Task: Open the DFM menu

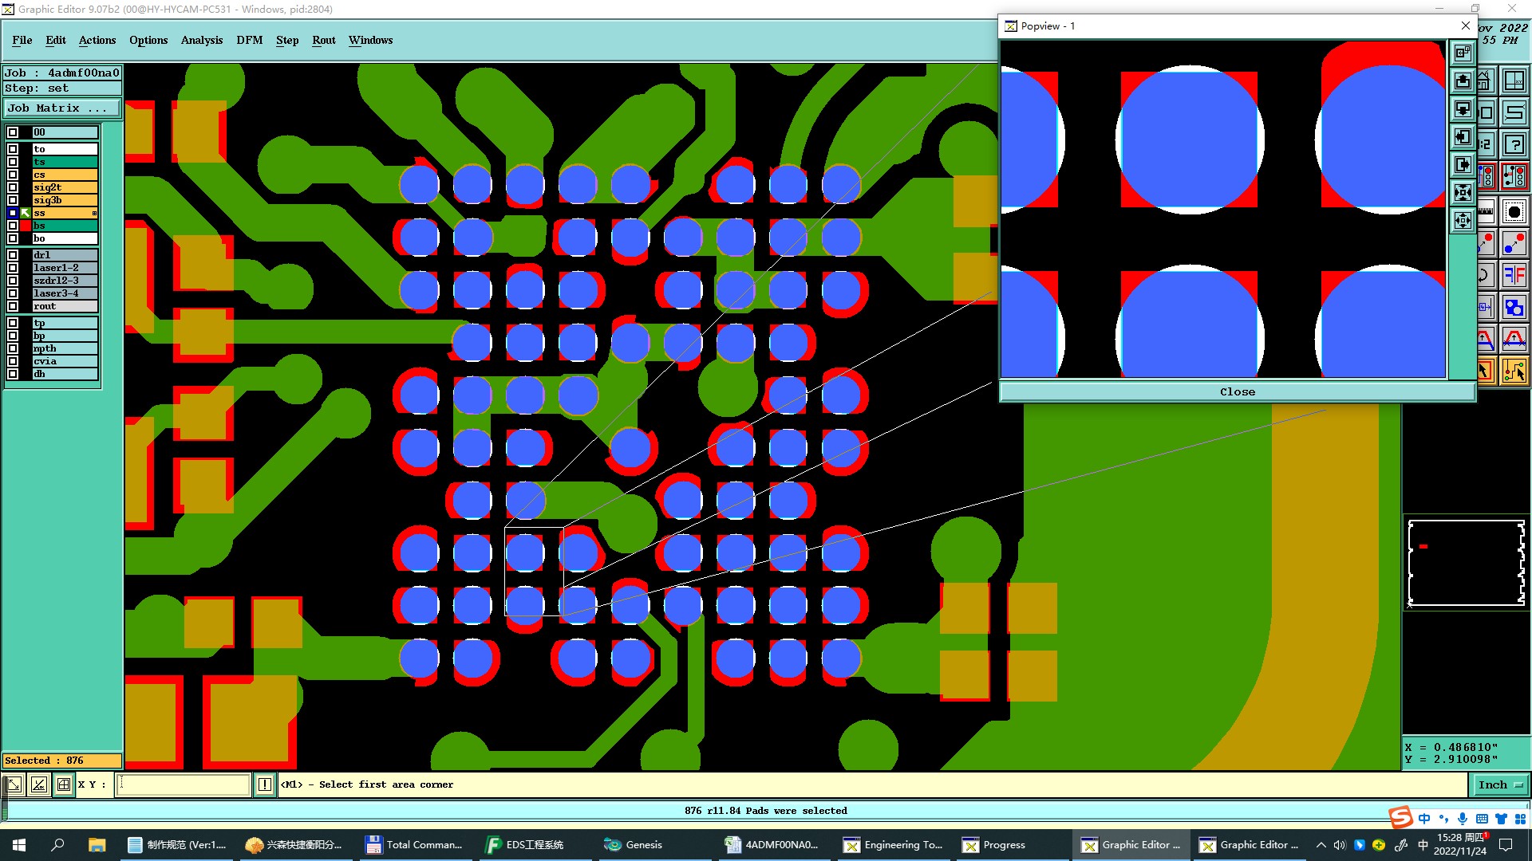Action: pos(250,41)
